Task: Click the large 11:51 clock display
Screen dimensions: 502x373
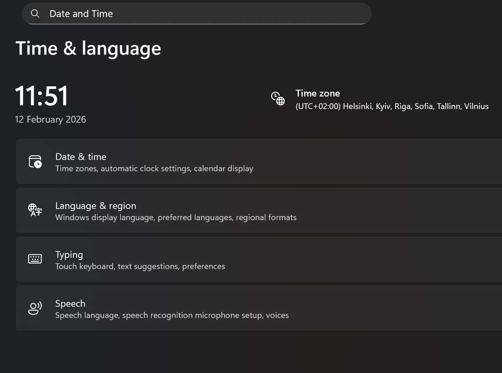Action: tap(42, 96)
